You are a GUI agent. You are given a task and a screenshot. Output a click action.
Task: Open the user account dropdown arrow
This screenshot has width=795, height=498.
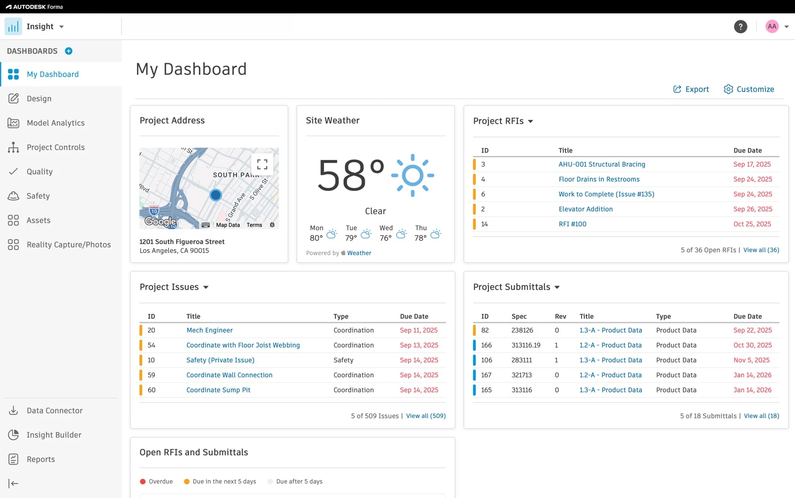pyautogui.click(x=787, y=27)
